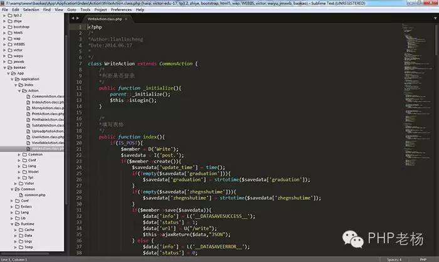Viewport: 439px width, 262px height.
Task: Click the PHP syntax selector in status bar
Action: point(423,259)
